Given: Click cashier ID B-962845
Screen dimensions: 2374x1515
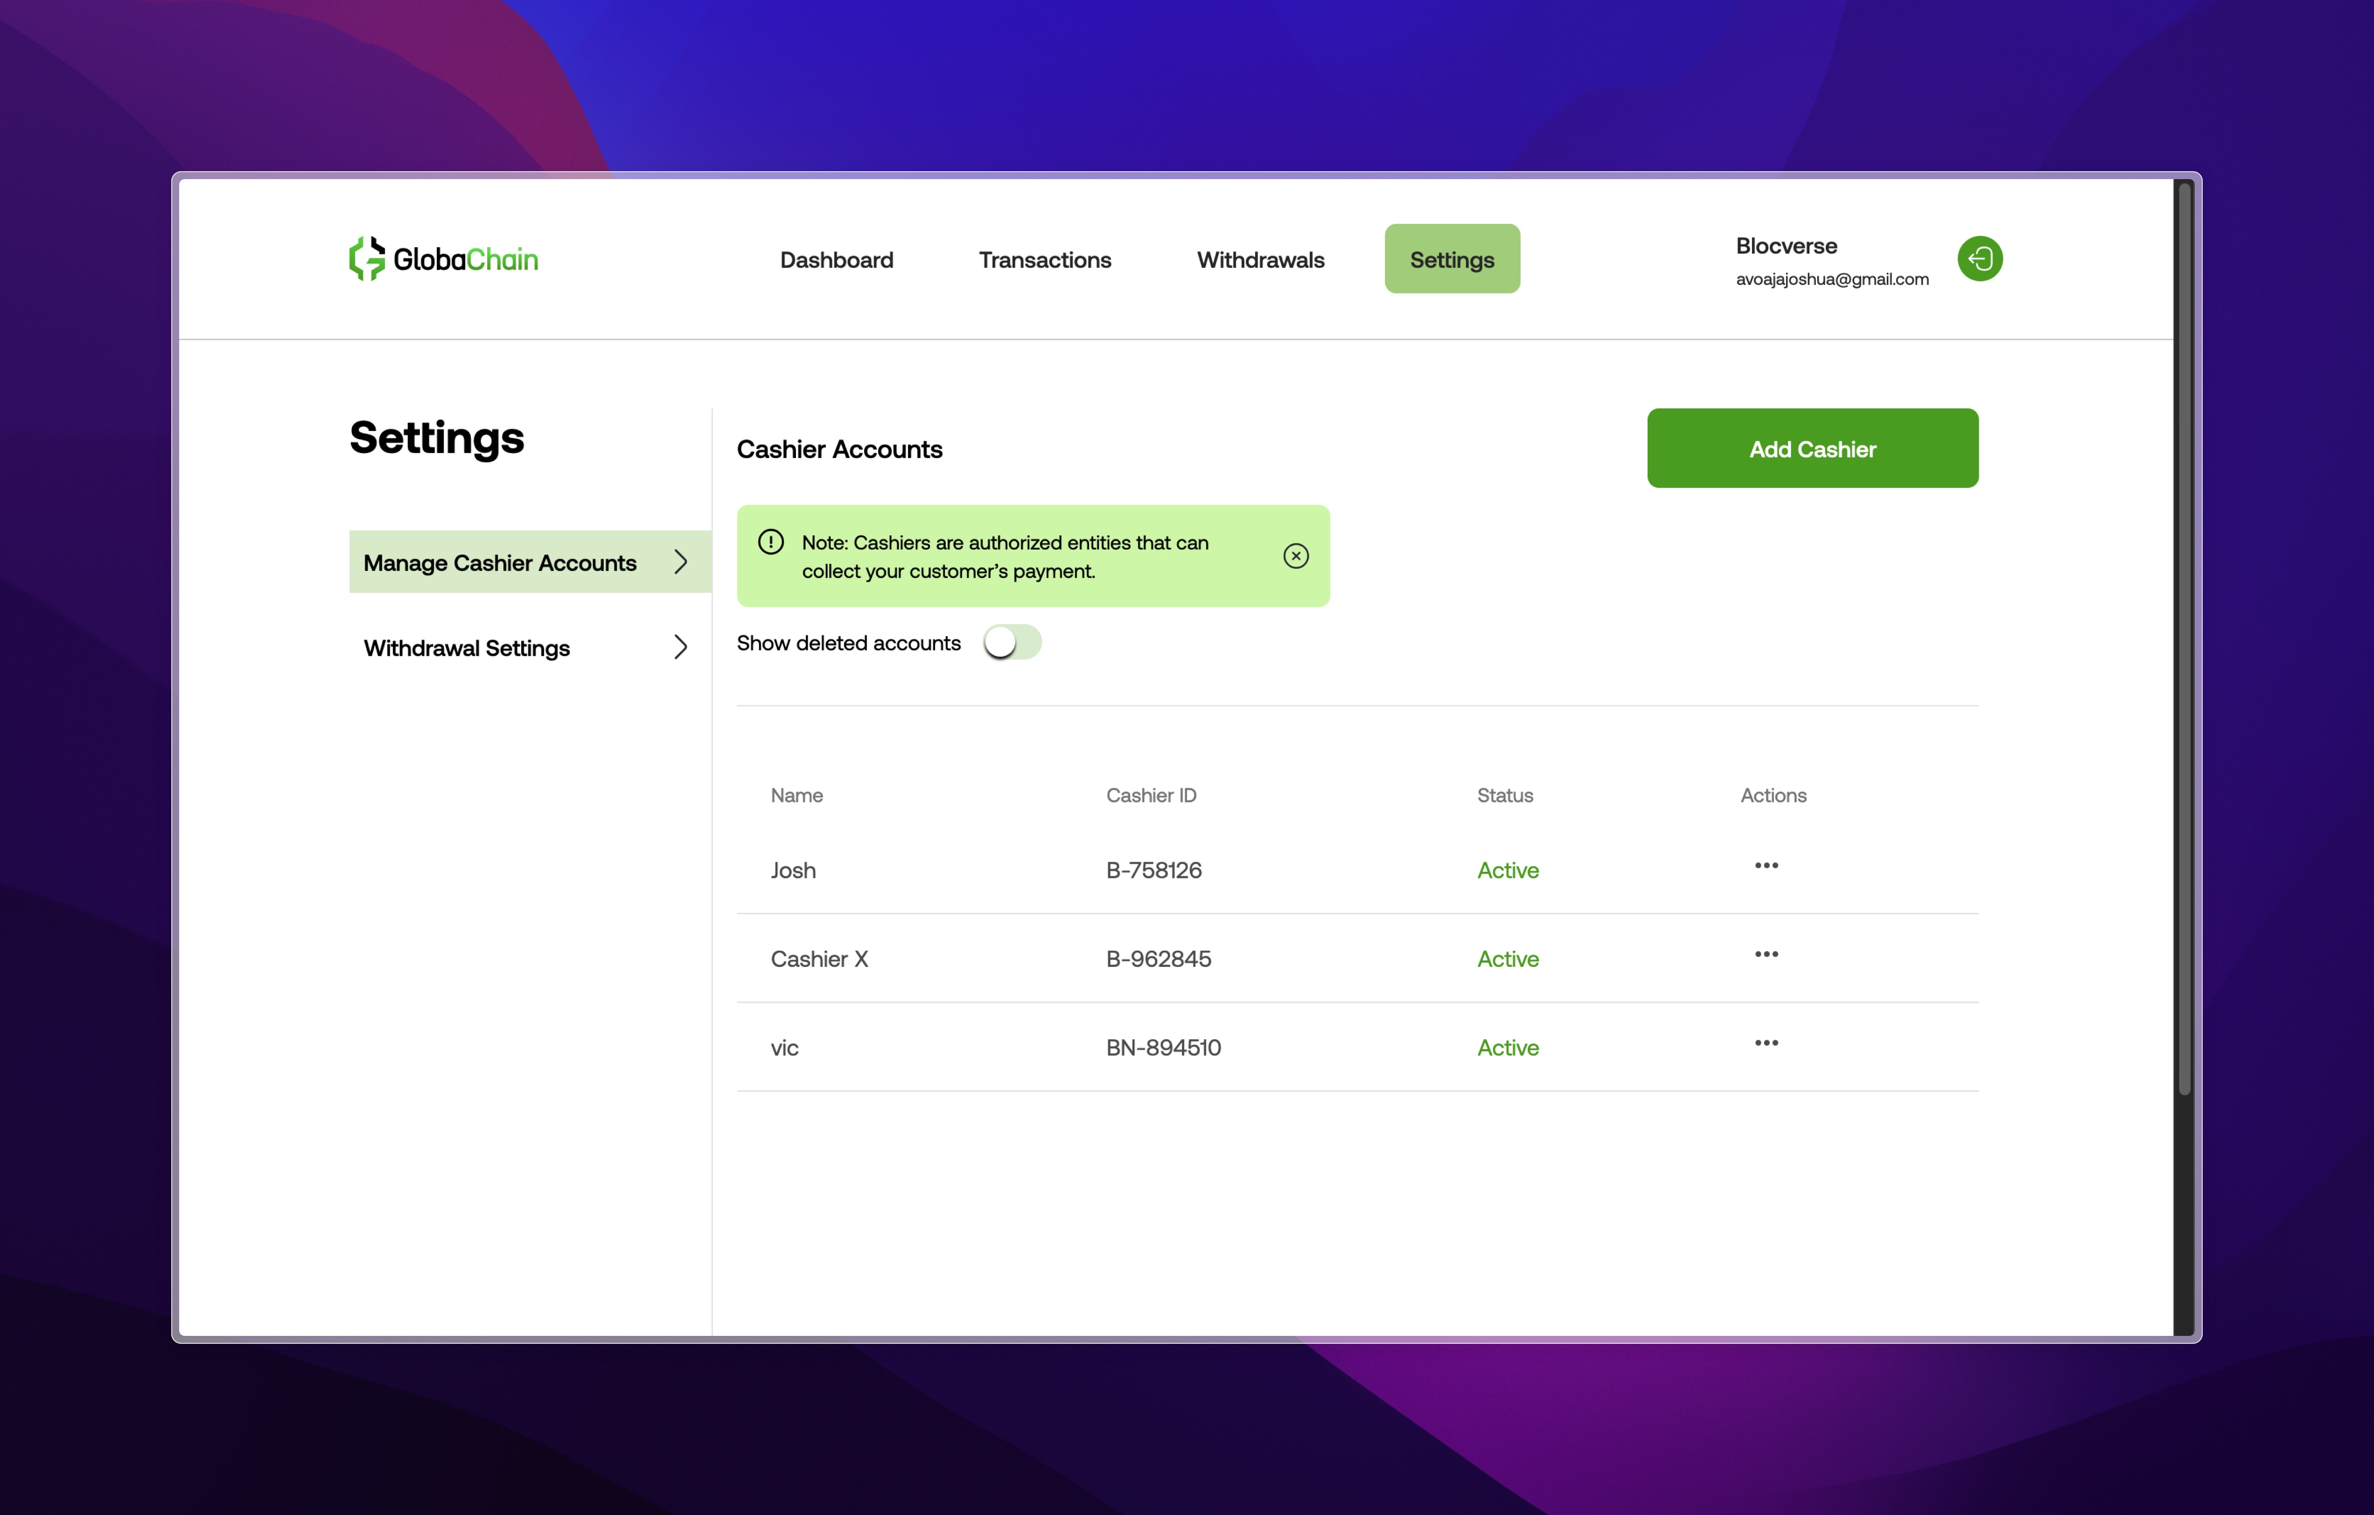Looking at the screenshot, I should pos(1159,959).
